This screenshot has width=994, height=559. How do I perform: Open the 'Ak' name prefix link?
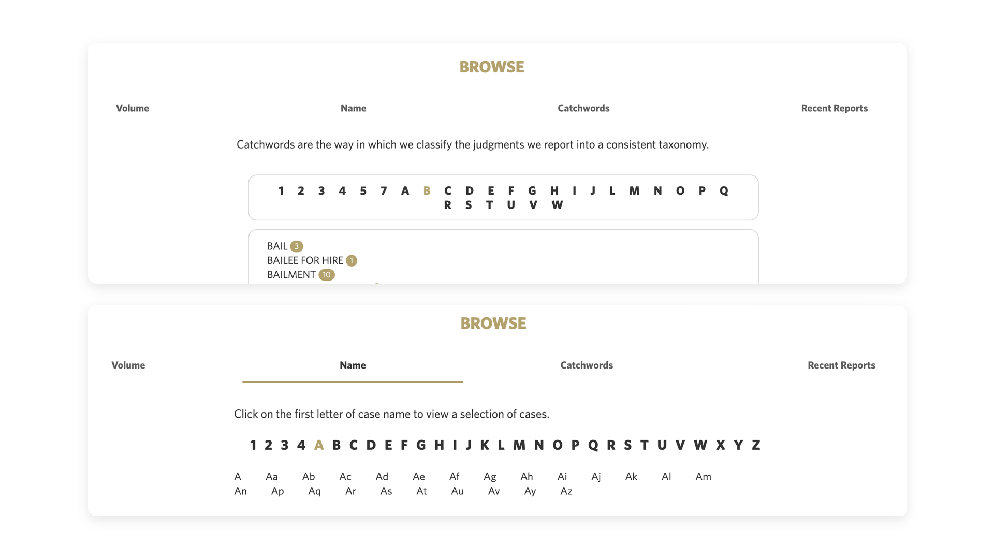click(631, 477)
